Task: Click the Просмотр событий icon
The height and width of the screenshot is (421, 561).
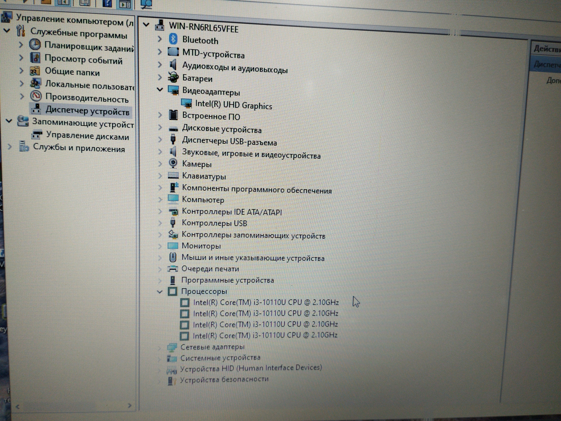Action: point(35,58)
